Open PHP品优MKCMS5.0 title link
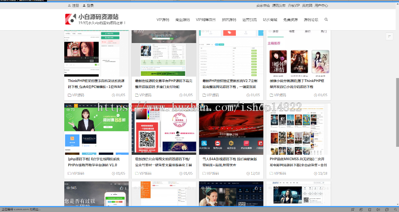This screenshot has height=212, width=399. (298, 162)
